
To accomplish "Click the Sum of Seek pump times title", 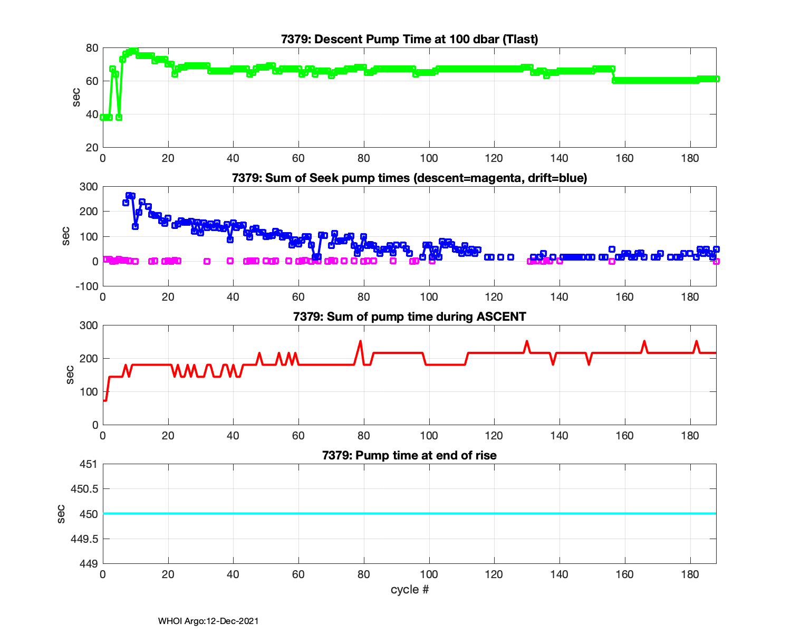I will point(409,178).
